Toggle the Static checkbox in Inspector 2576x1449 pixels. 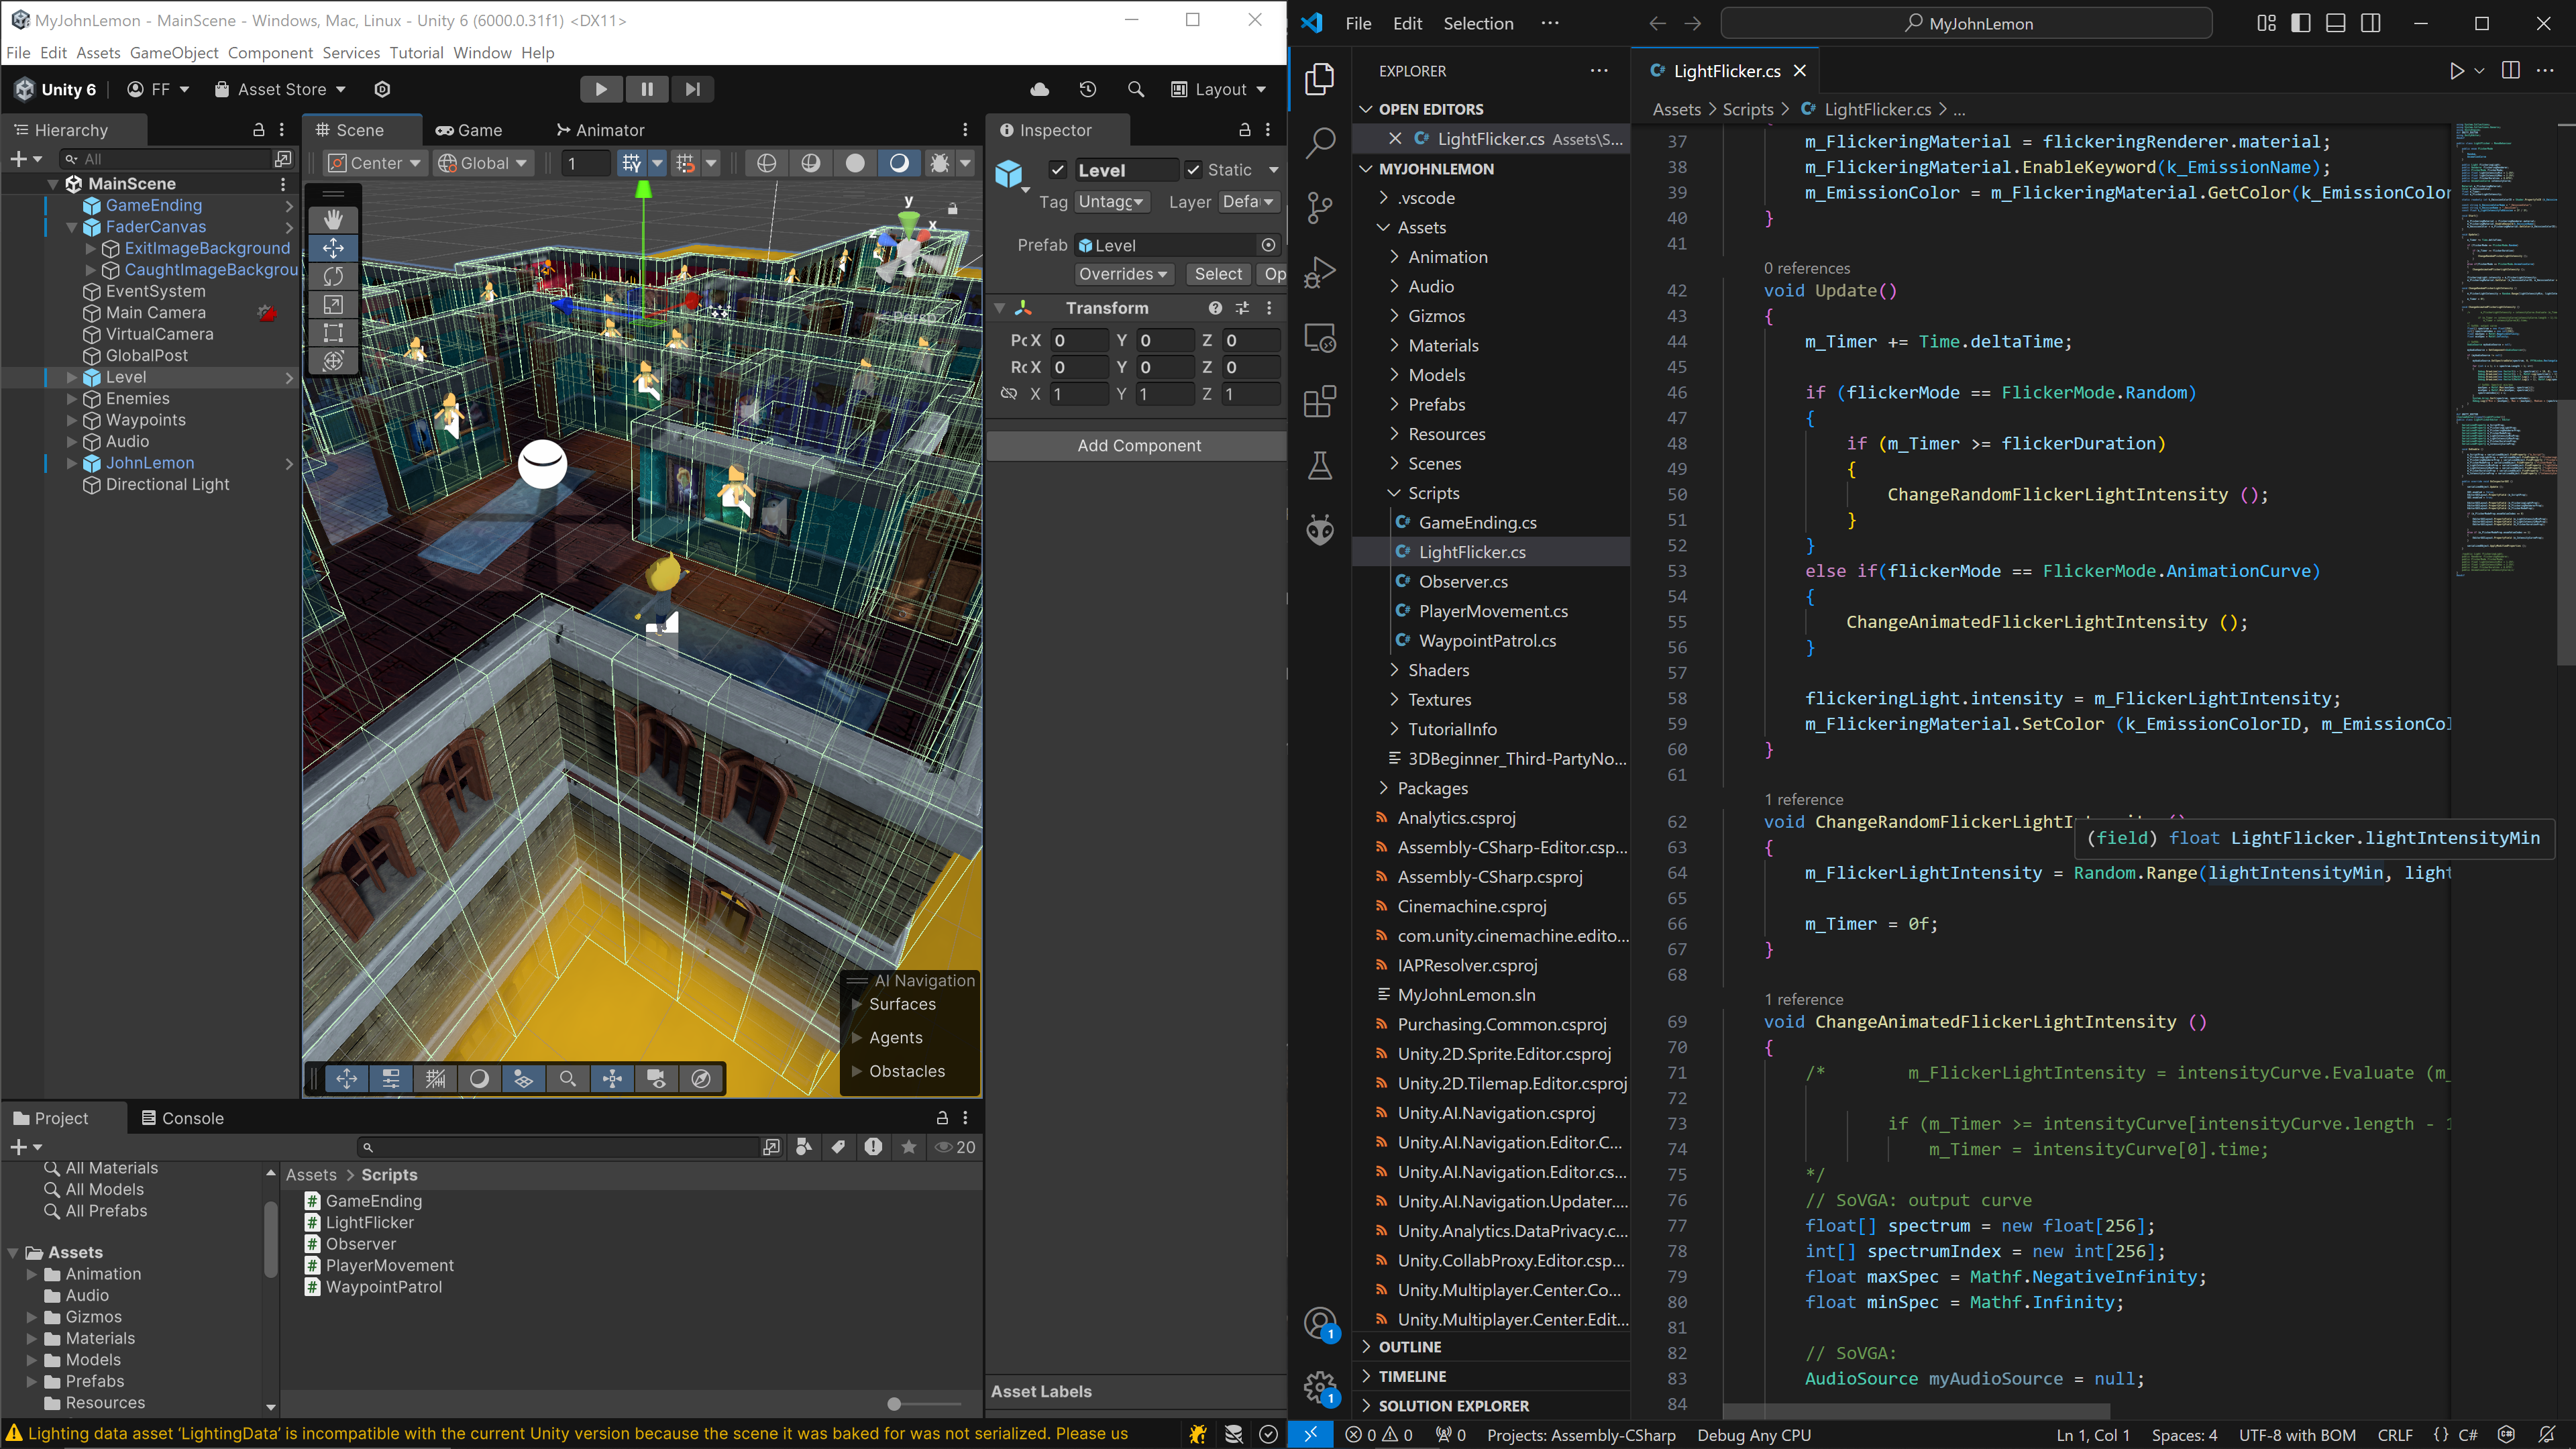coord(1193,170)
